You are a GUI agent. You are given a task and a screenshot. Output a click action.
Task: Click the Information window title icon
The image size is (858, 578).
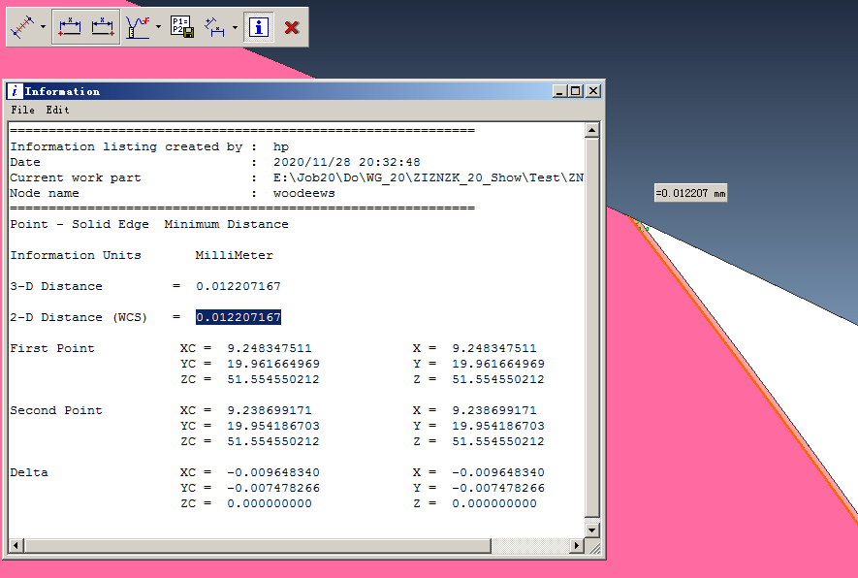[x=16, y=91]
